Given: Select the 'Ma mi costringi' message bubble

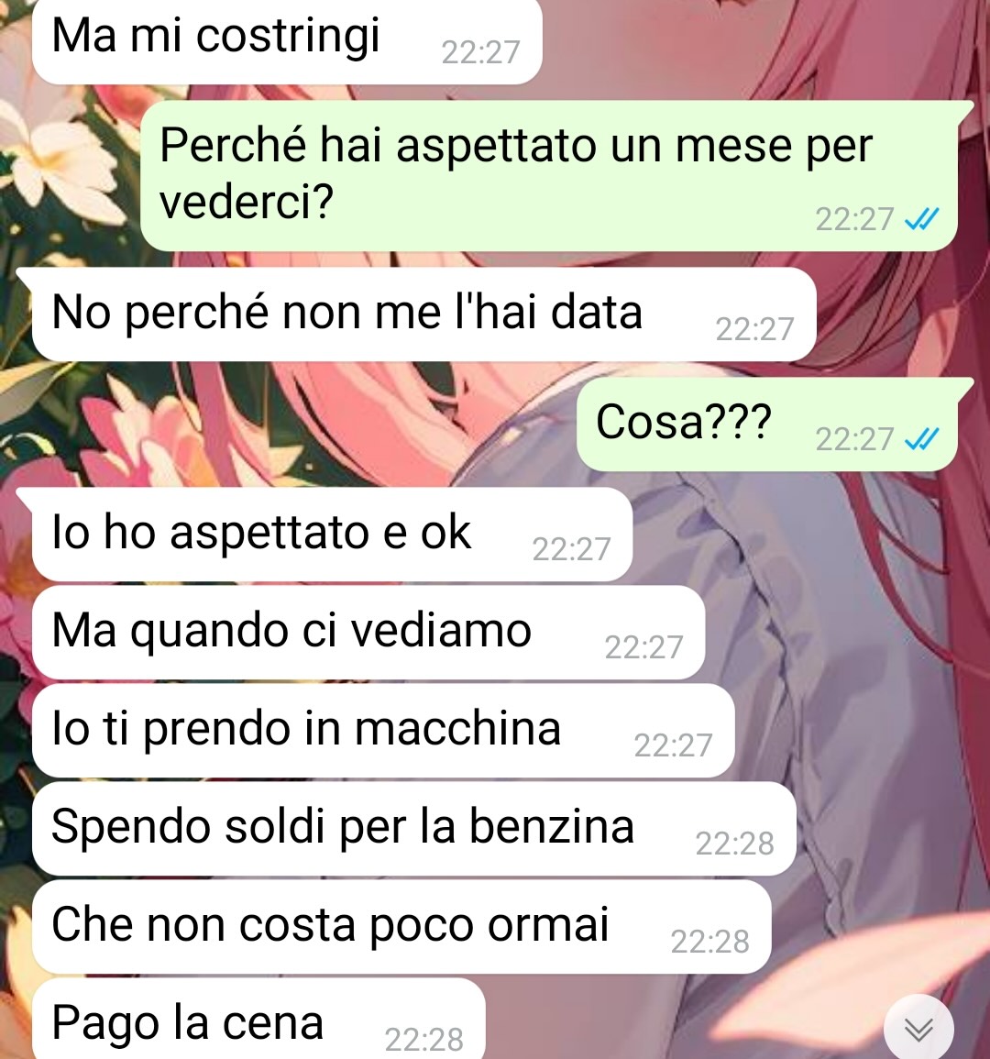Looking at the screenshot, I should [287, 40].
